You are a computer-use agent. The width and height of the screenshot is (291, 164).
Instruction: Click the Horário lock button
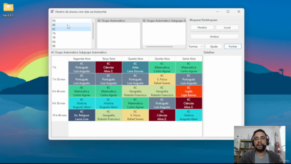tap(202, 27)
